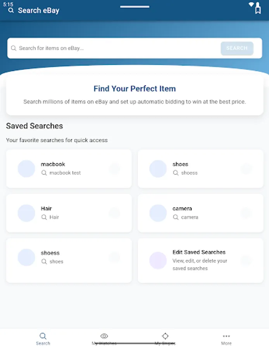The height and width of the screenshot is (349, 269).
Task: Tap the notification bell icon in top bar
Action: click(x=258, y=9)
